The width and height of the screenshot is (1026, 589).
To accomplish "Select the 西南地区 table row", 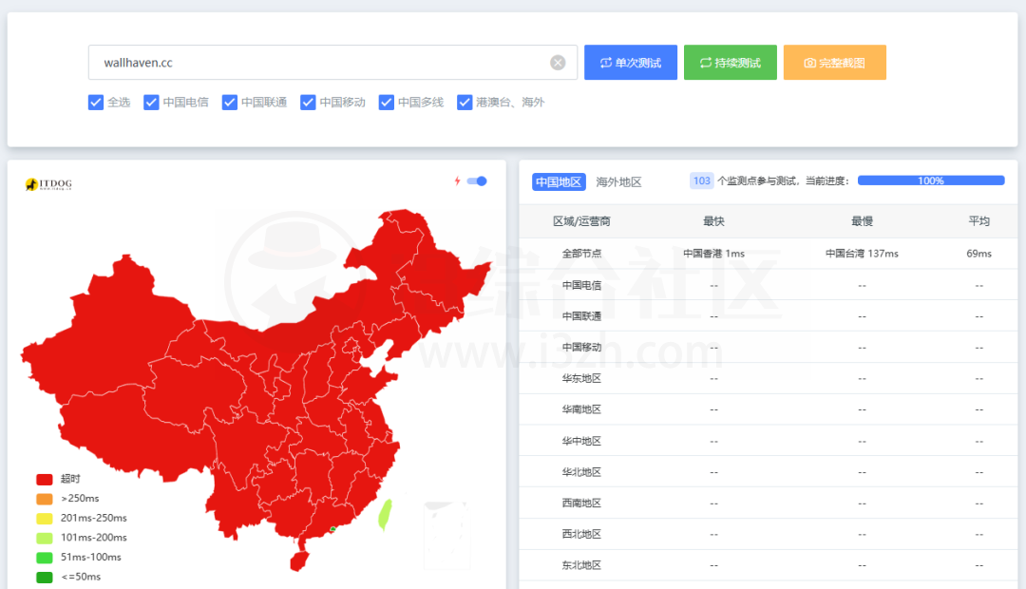I will (769, 503).
